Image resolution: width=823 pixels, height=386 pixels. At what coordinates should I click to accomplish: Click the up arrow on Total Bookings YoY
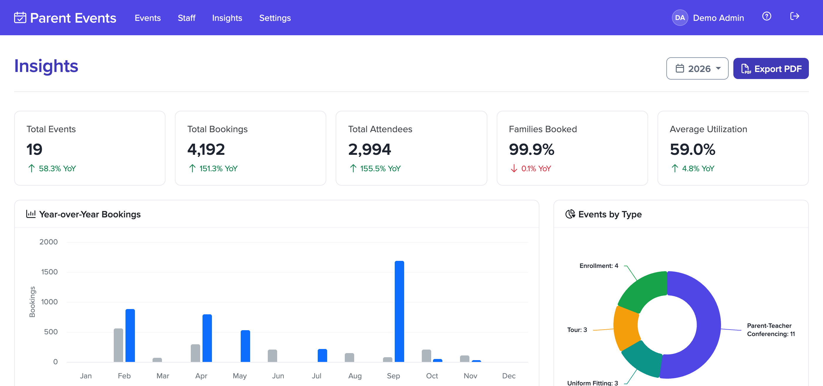[x=192, y=168]
